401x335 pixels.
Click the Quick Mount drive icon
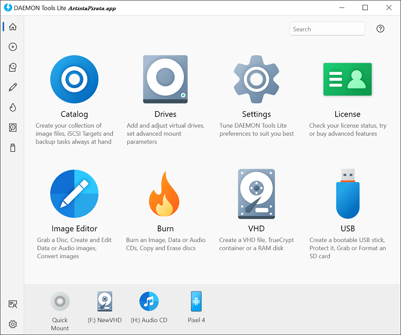point(60,302)
